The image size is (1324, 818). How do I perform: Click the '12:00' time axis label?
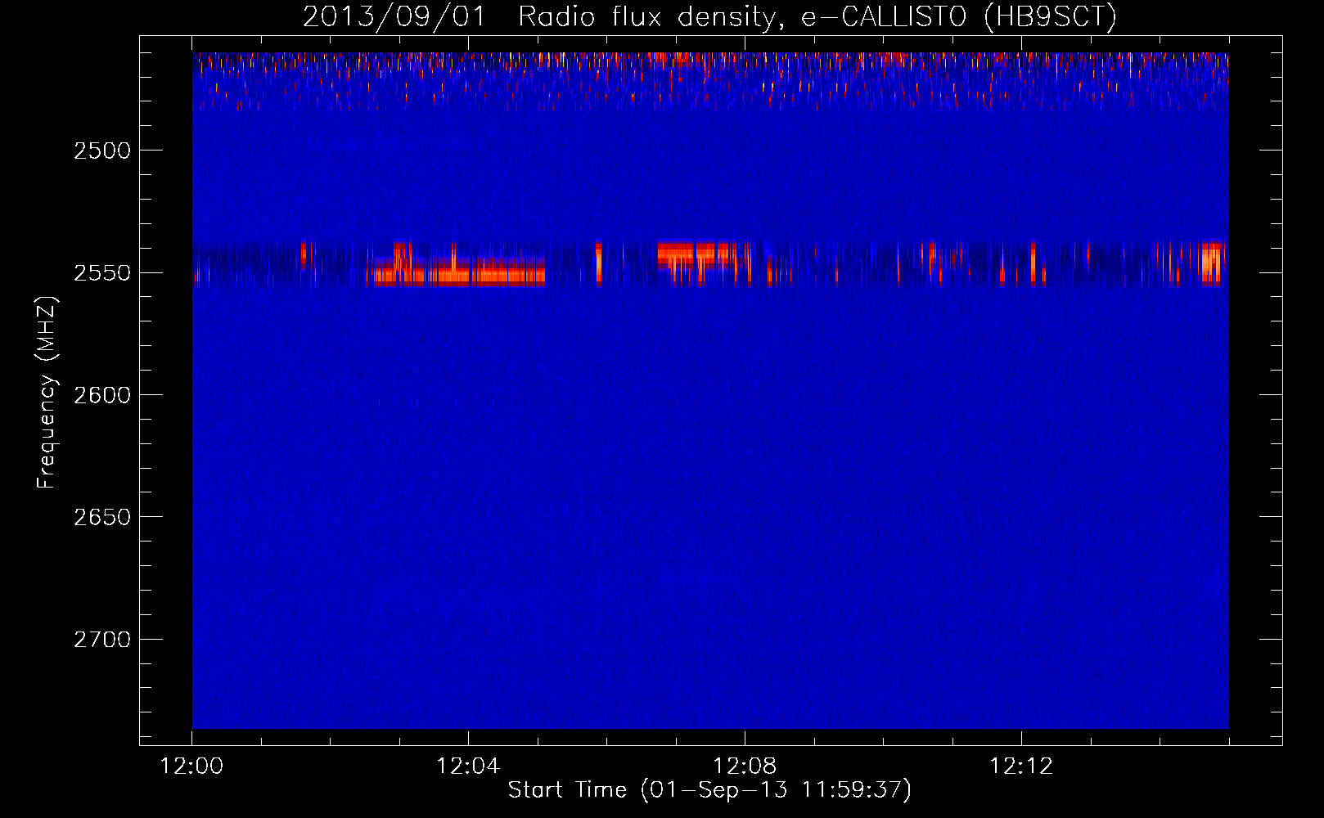coord(191,766)
